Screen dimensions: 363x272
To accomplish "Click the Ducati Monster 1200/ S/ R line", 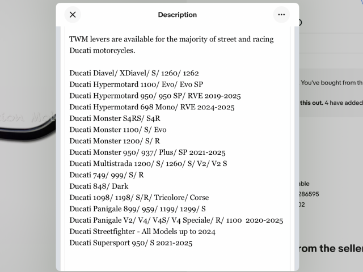I will 115,141.
